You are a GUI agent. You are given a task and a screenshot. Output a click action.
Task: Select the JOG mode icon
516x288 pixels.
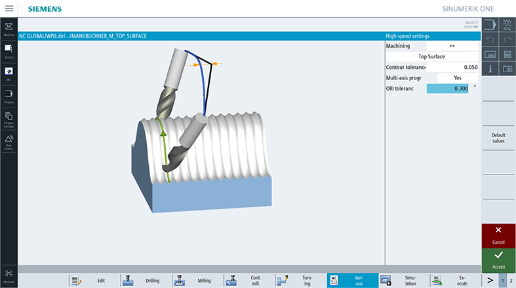coord(507,25)
